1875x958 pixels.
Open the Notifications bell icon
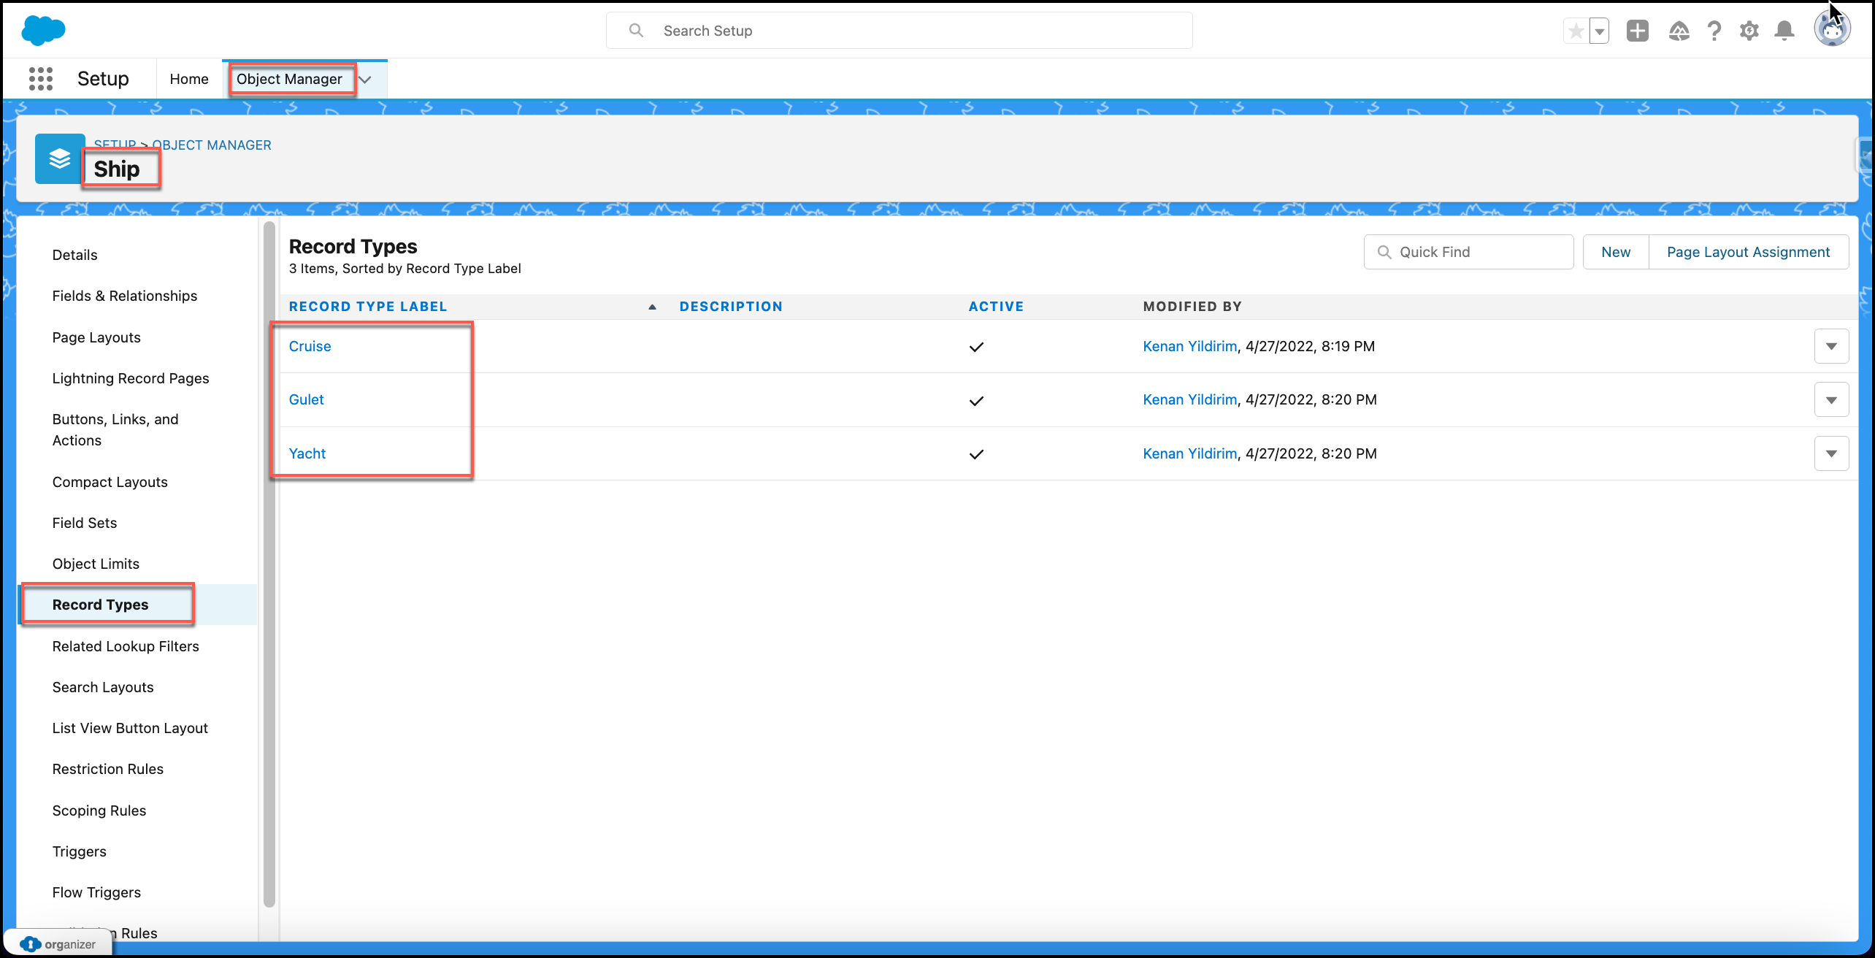pos(1784,31)
